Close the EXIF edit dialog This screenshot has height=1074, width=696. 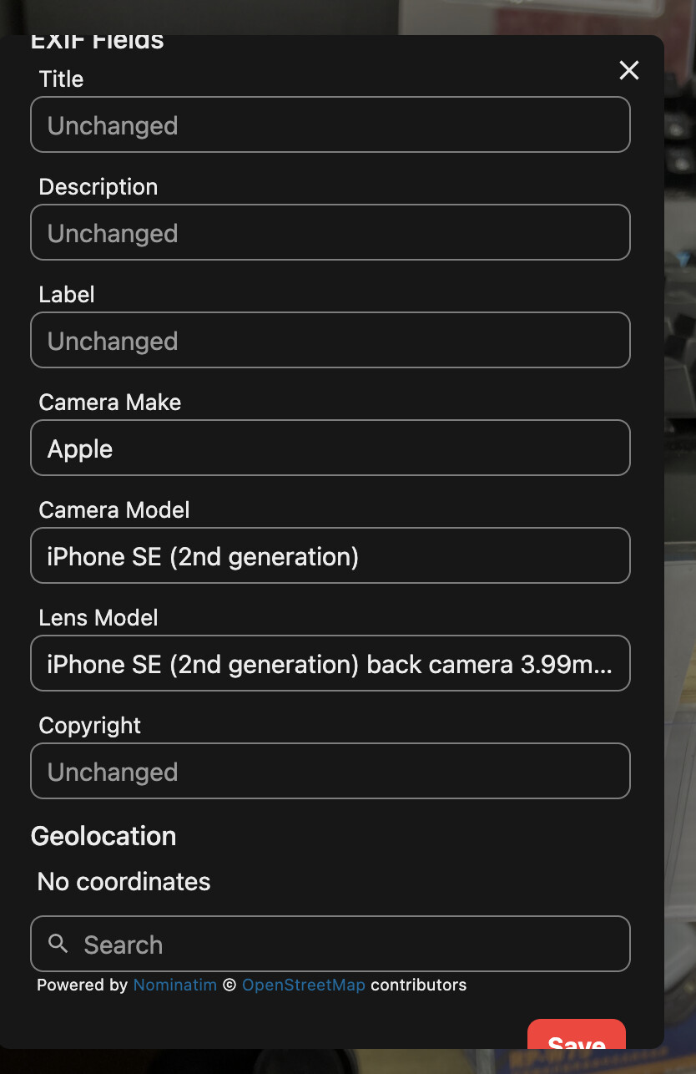629,70
